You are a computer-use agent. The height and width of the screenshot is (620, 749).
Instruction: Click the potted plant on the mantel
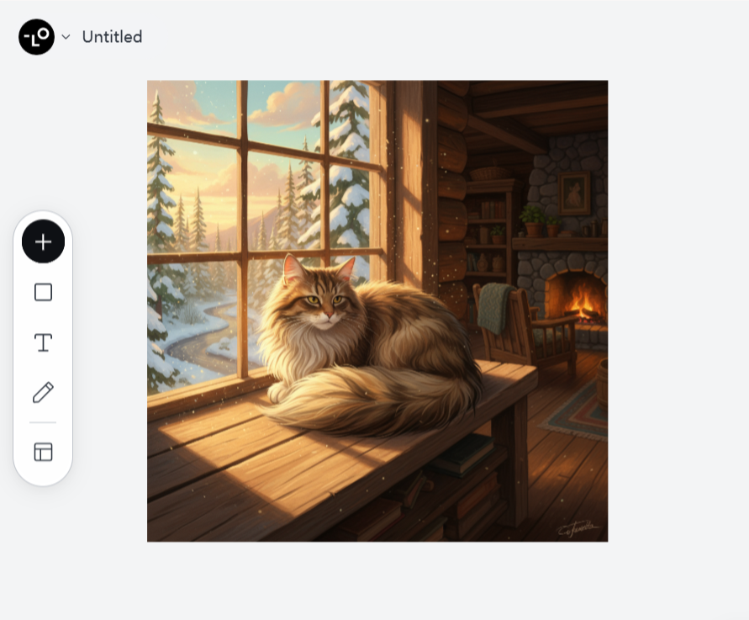pyautogui.click(x=532, y=221)
